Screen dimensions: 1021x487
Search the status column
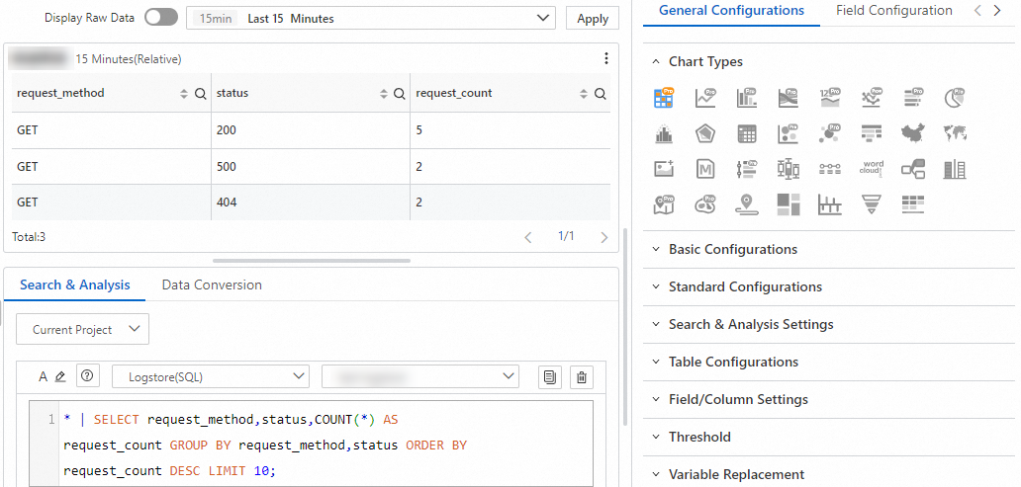pos(399,94)
